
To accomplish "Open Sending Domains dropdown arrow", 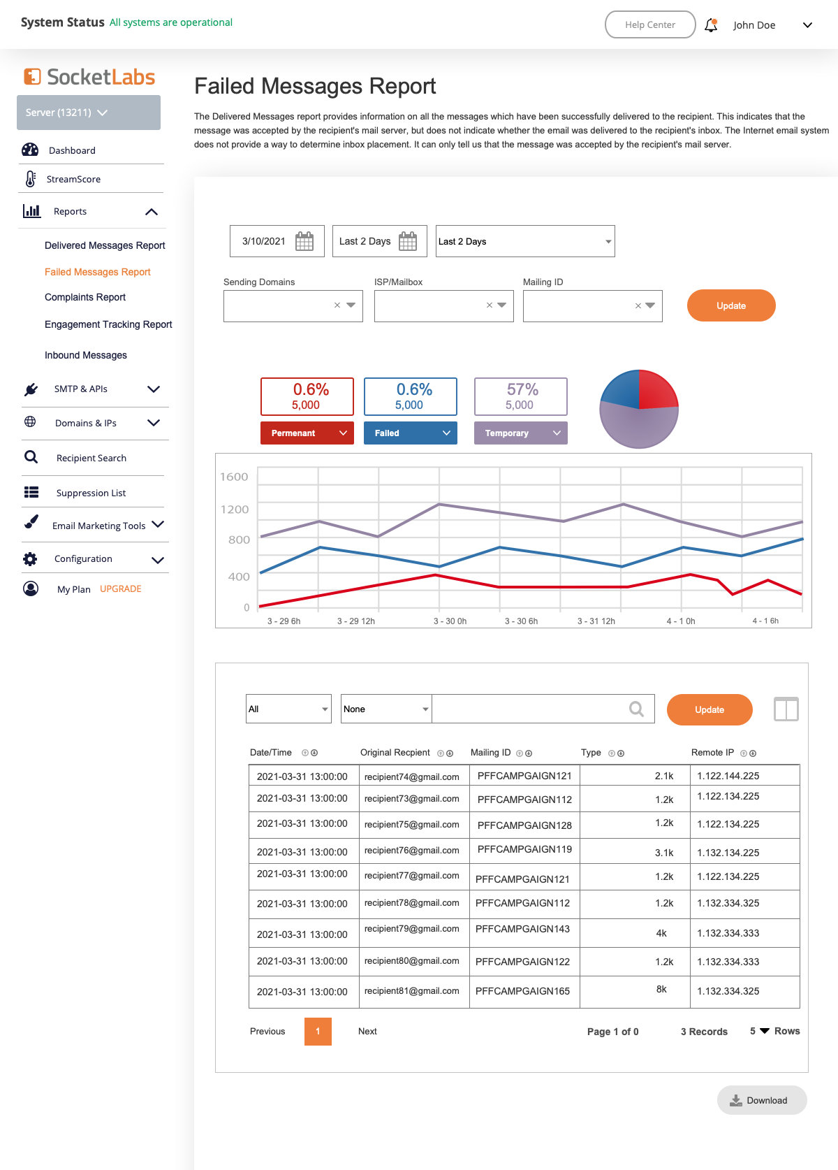I will coord(351,305).
